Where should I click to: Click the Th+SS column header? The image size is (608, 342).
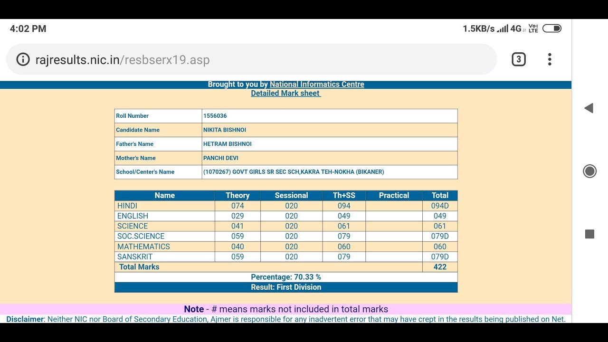click(x=344, y=195)
